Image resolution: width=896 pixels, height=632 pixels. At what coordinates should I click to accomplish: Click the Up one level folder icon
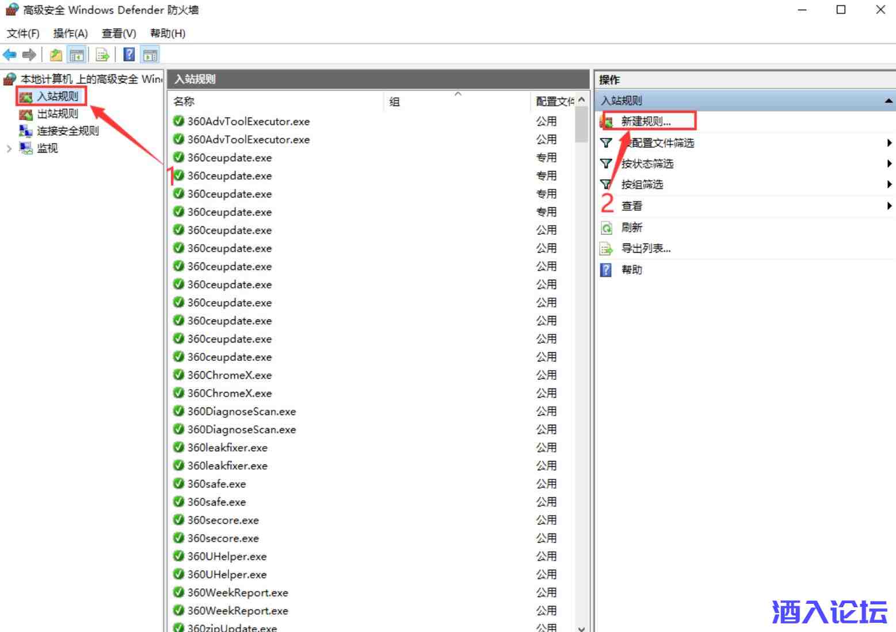point(56,55)
